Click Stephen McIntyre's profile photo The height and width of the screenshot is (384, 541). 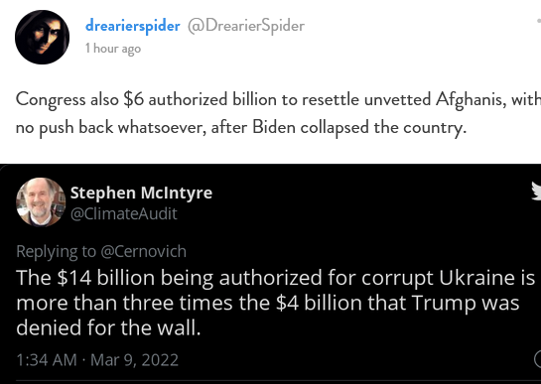point(41,202)
